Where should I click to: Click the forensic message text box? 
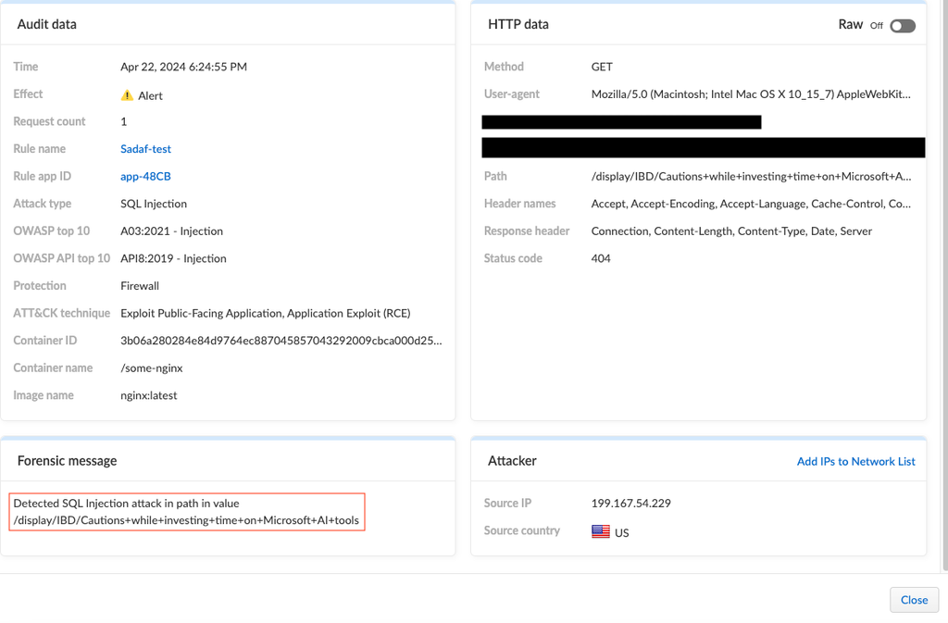point(188,512)
